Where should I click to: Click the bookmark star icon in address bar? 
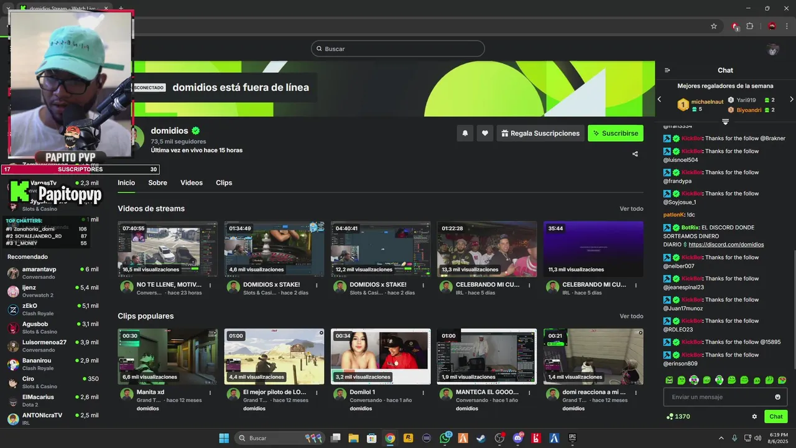tap(714, 26)
